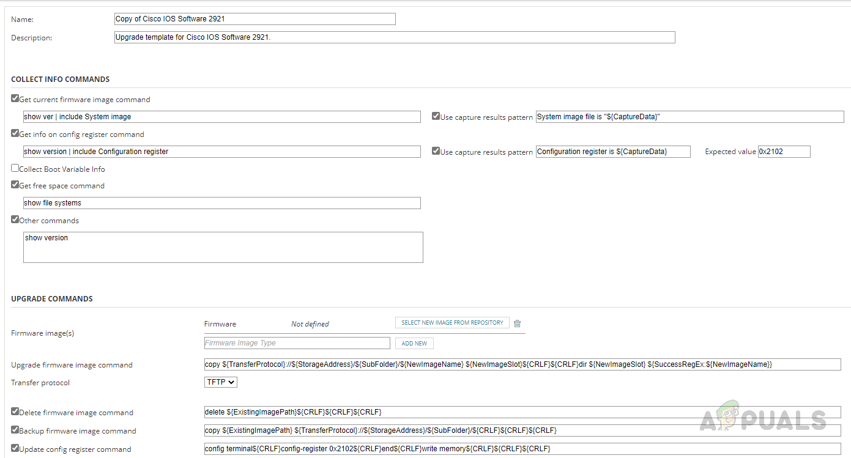Toggle Get info on config register command
851x458 pixels.
[x=15, y=133]
